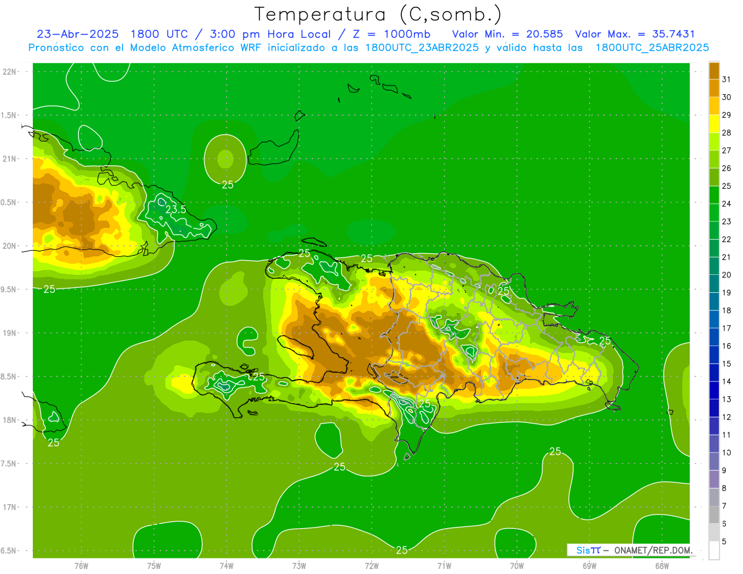Select "Valor Min. = 20.585" text
Image resolution: width=743 pixels, height=574 pixels.
[x=508, y=34]
